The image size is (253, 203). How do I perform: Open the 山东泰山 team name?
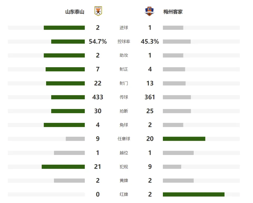tap(75, 12)
